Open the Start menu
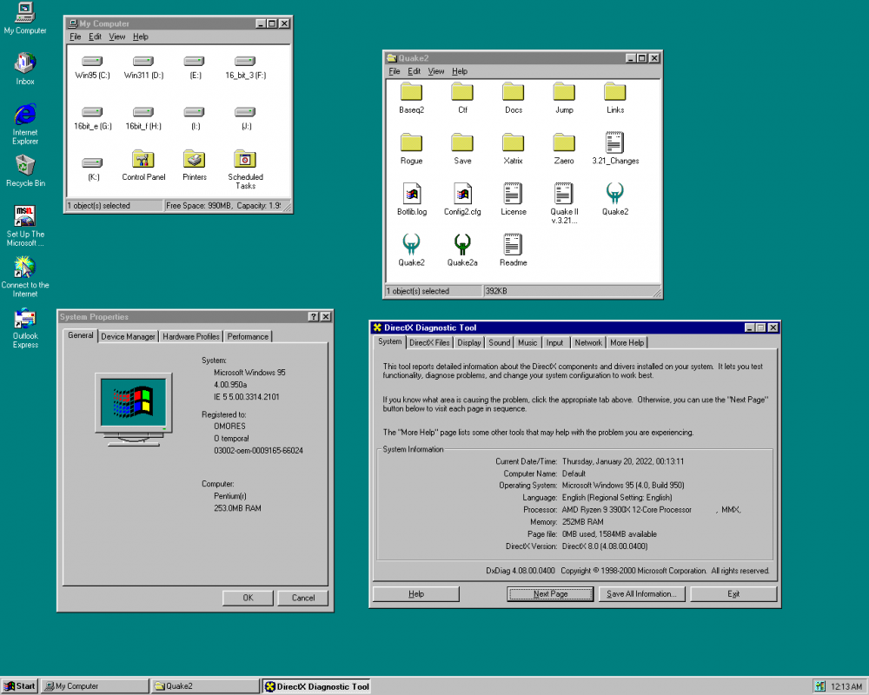The width and height of the screenshot is (869, 695). pos(18,685)
